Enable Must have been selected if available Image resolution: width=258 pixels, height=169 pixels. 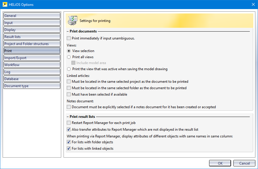click(69, 94)
